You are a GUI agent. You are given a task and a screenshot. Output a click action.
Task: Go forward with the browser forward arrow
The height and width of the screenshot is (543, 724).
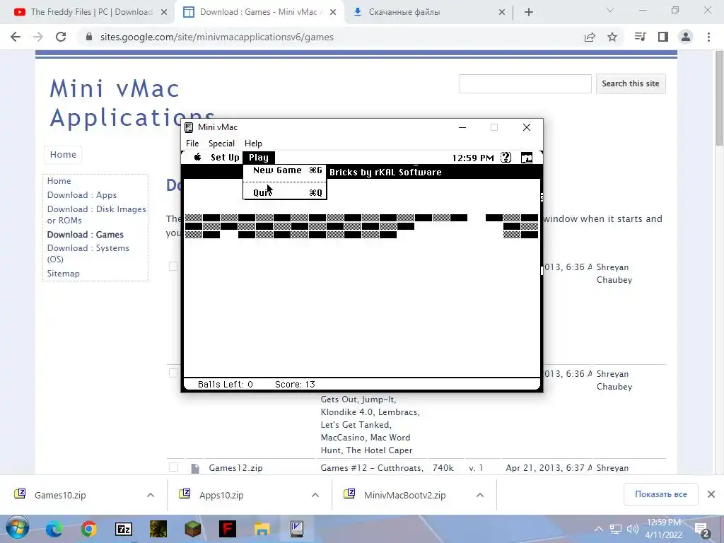pos(38,37)
